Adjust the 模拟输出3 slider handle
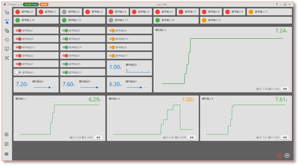 tap(49, 88)
